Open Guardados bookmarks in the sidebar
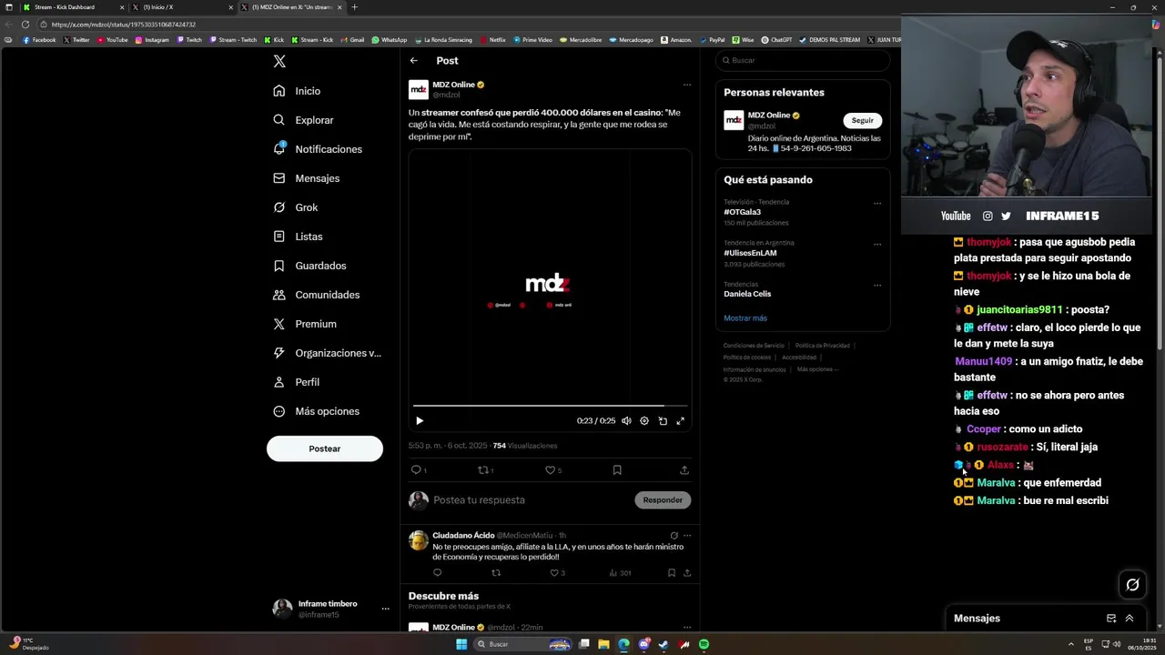1165x655 pixels. tap(309, 266)
